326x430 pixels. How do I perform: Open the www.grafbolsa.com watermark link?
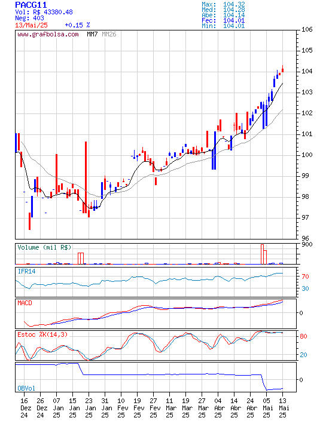[48, 34]
